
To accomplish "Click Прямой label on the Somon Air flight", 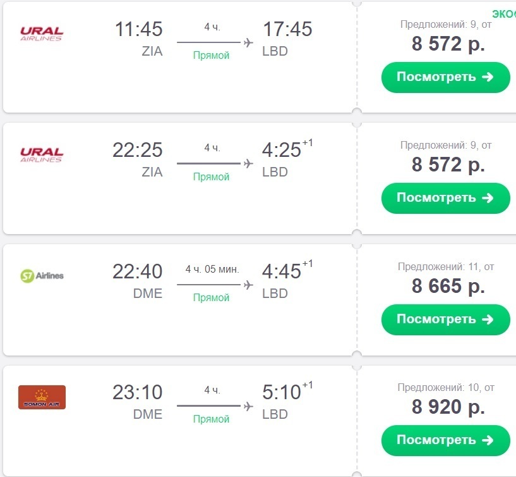I will pos(211,419).
